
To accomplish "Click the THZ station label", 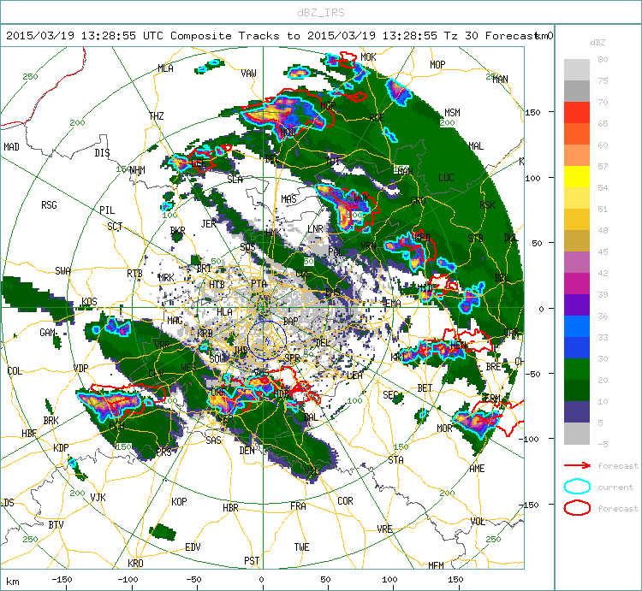I will (x=157, y=116).
